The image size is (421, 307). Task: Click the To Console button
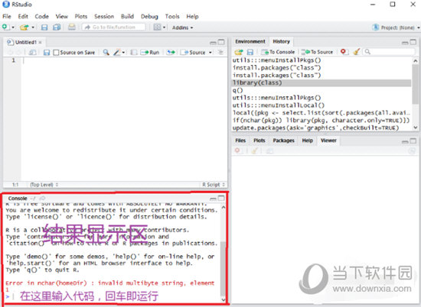(278, 52)
